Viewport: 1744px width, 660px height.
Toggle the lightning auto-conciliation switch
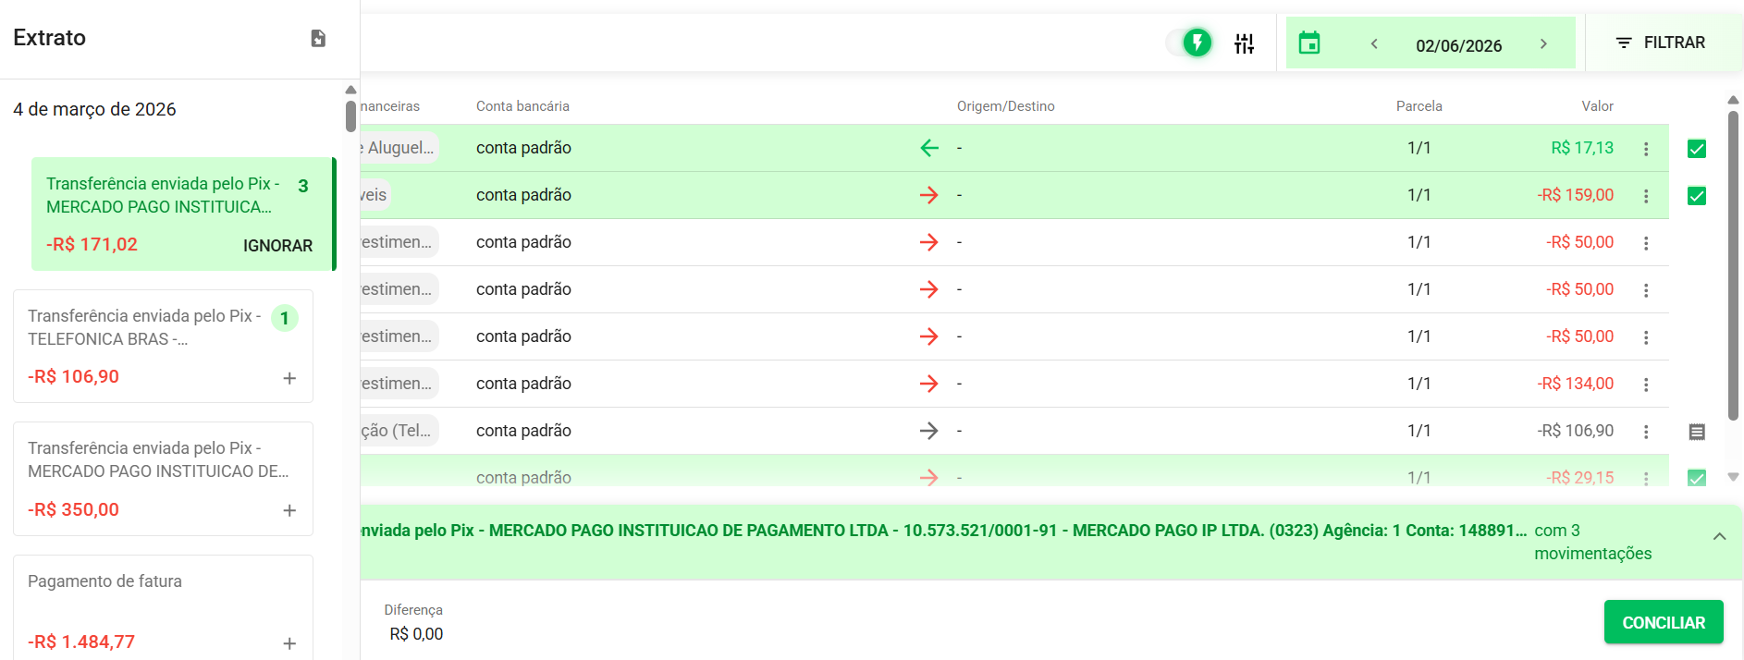(1189, 43)
